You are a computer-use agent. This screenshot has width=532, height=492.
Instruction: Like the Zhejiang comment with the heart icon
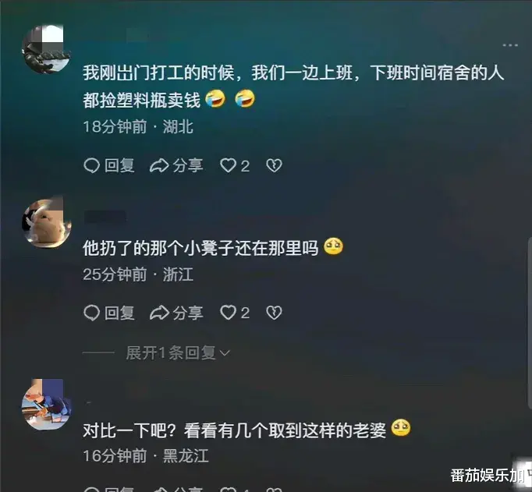pos(228,313)
